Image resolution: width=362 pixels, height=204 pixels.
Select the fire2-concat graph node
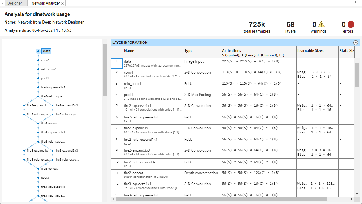click(x=49, y=124)
